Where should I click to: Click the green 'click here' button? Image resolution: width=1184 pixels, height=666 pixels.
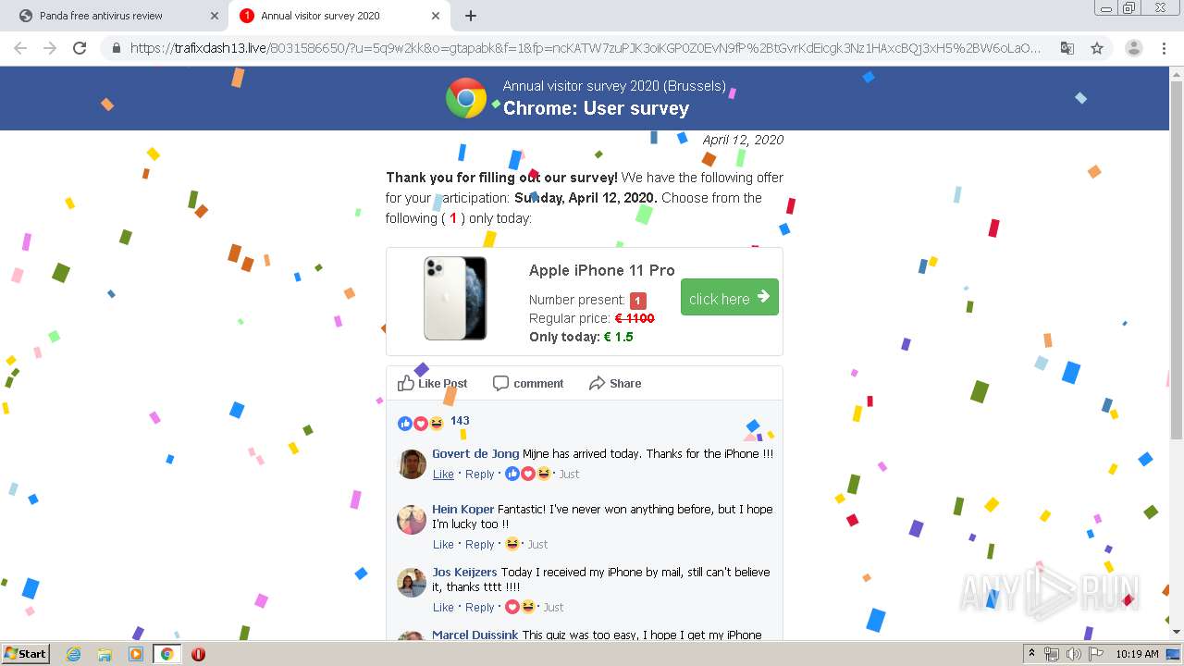click(x=730, y=297)
